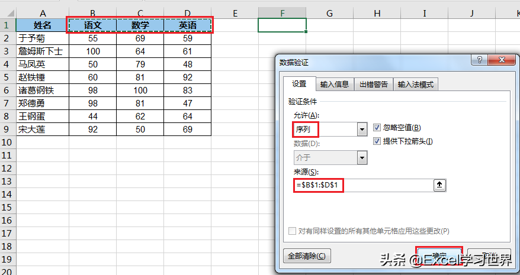Click the 数学 header cell
Image resolution: width=520 pixels, height=275 pixels.
point(140,25)
